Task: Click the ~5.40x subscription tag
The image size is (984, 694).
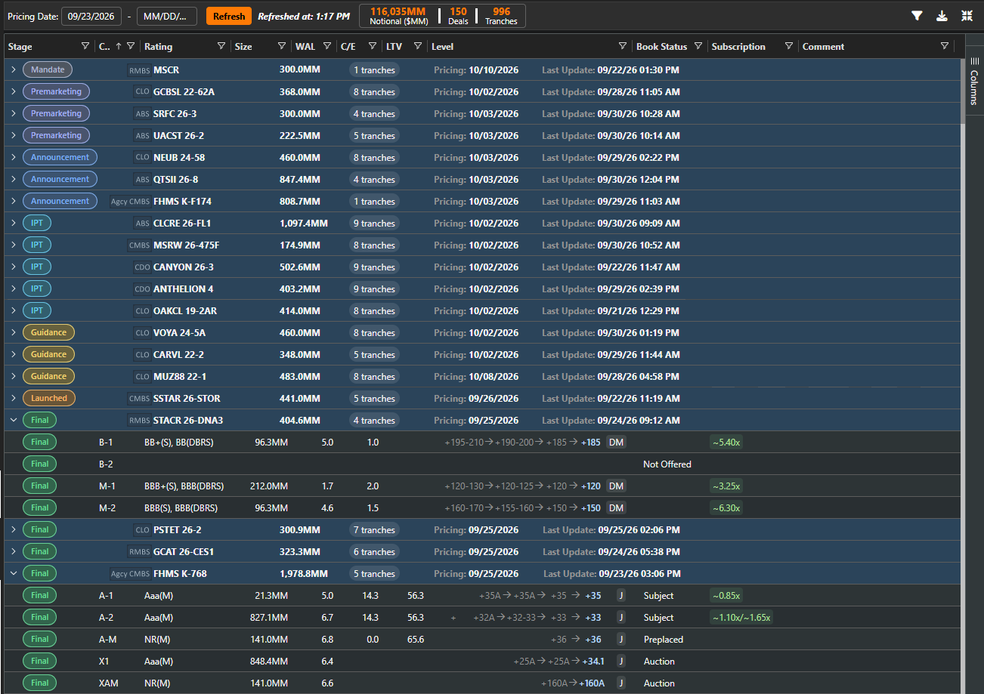Action: [x=726, y=443]
